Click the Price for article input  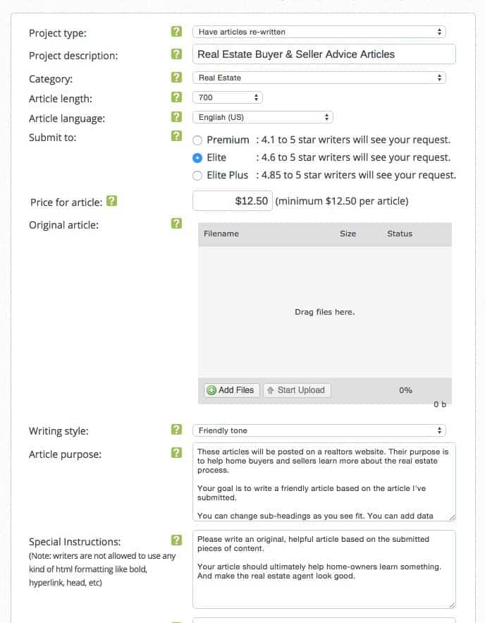point(232,201)
